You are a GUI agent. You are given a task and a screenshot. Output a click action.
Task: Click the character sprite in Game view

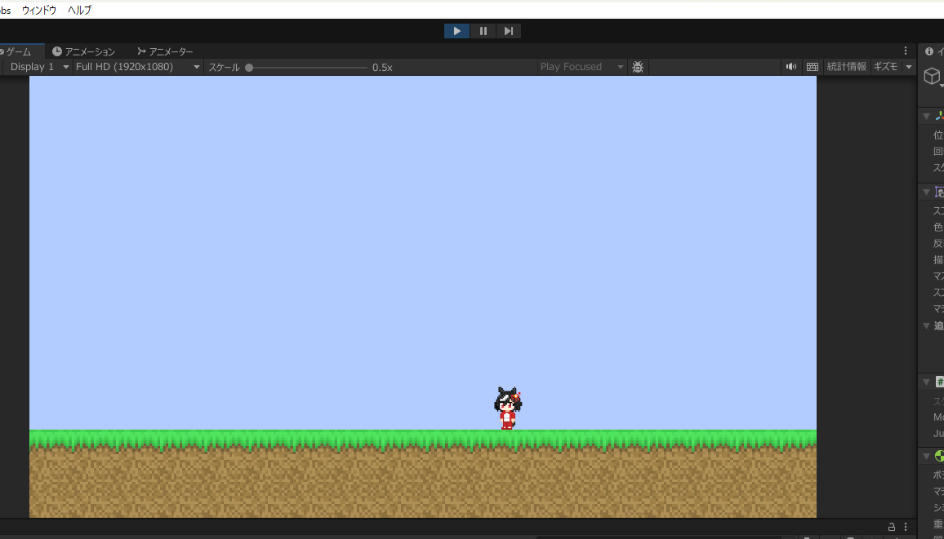(x=507, y=409)
